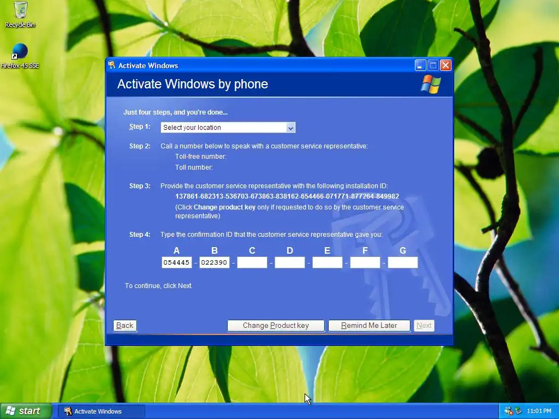The image size is (559, 419).
Task: Focus confirmation ID field C
Action: 252,262
